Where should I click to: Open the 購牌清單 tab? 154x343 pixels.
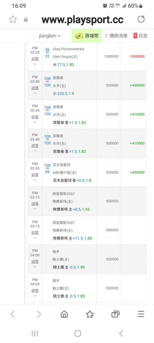point(116,36)
